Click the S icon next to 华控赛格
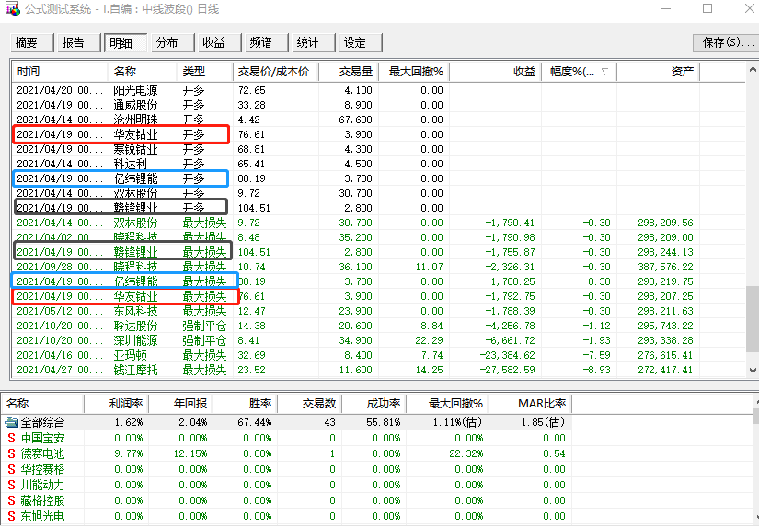This screenshot has width=759, height=527. pos(11,469)
